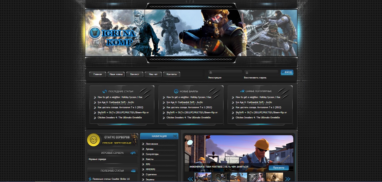The height and width of the screenshot is (182, 382).
Task: Select the fifth slider thumbnail
Action: (x=275, y=177)
